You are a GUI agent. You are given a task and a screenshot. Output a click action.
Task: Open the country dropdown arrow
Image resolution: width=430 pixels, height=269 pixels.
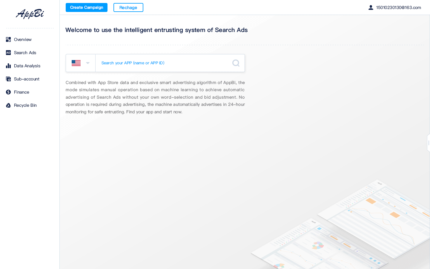(88, 63)
